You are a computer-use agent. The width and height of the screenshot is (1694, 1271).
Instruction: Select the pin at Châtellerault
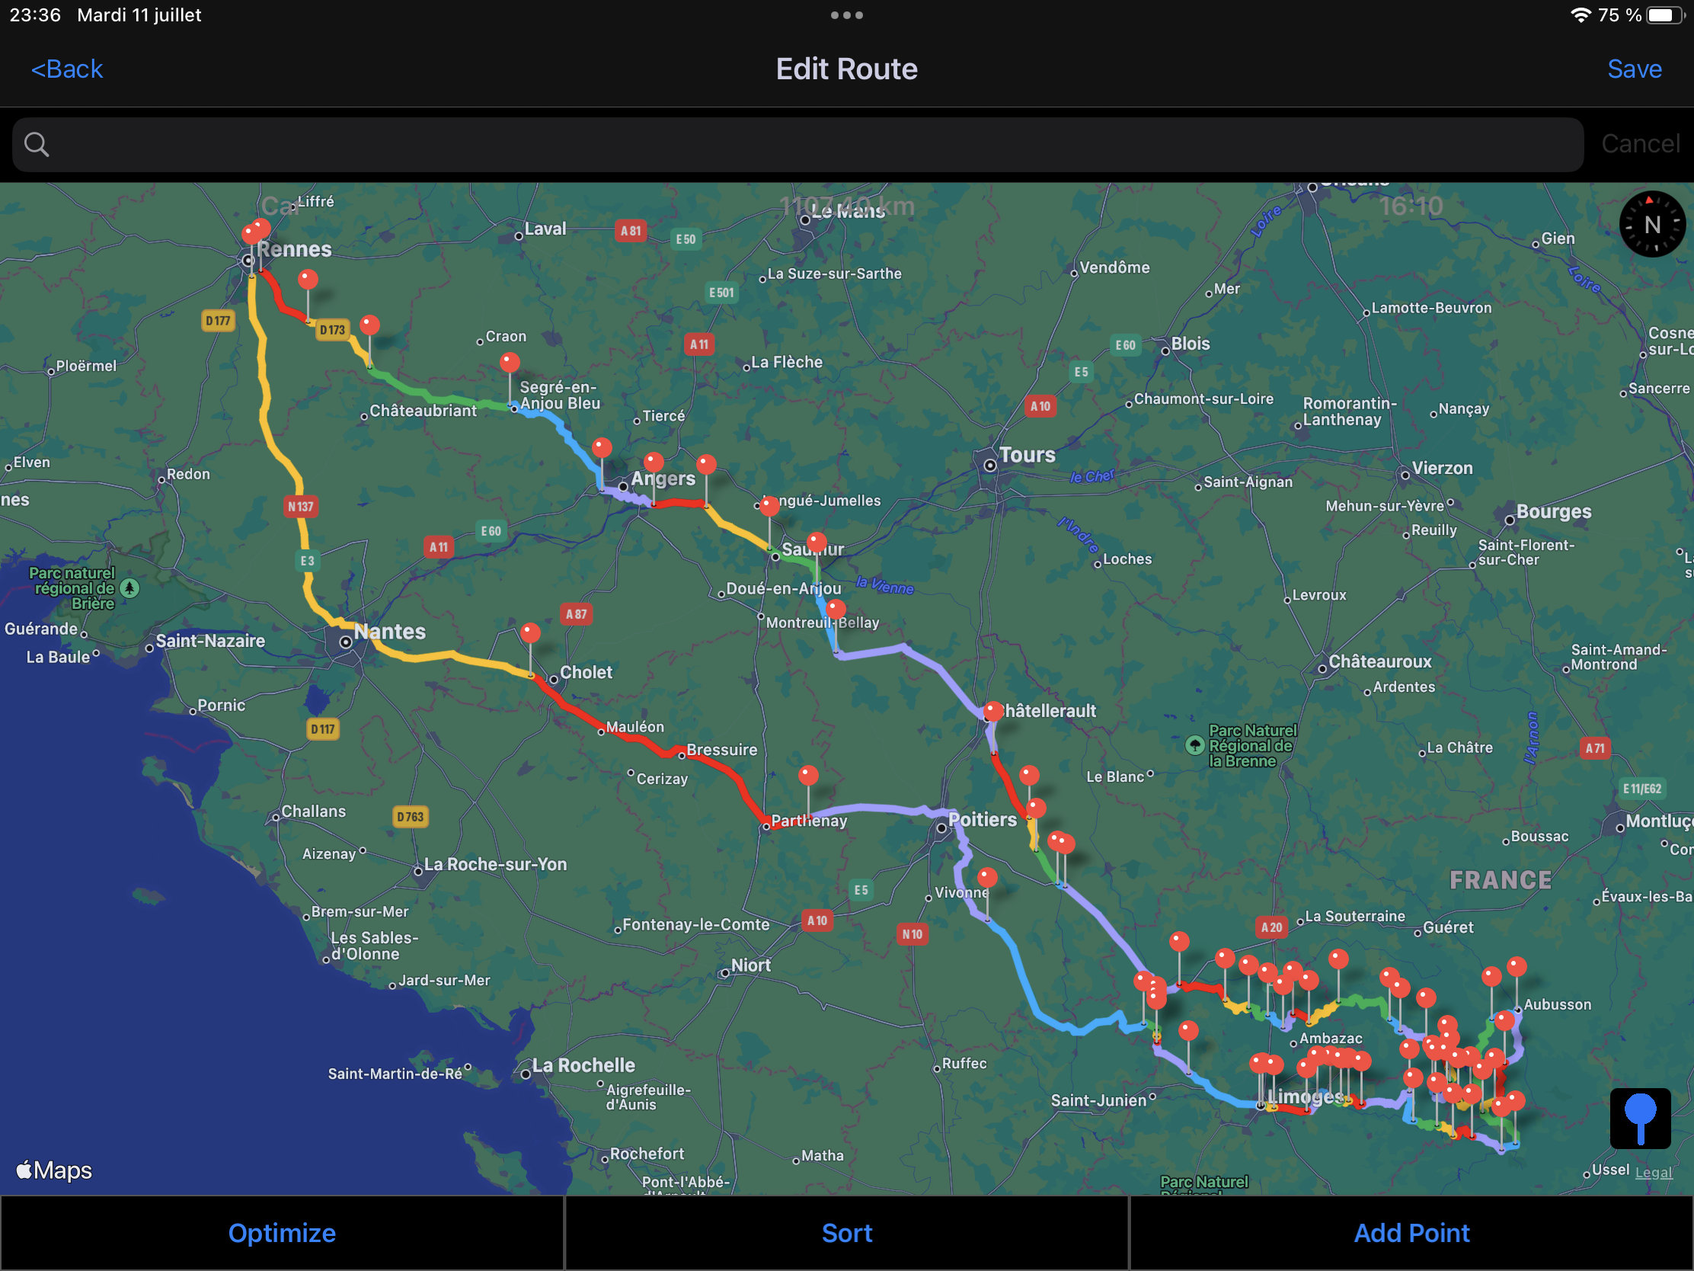tap(993, 711)
